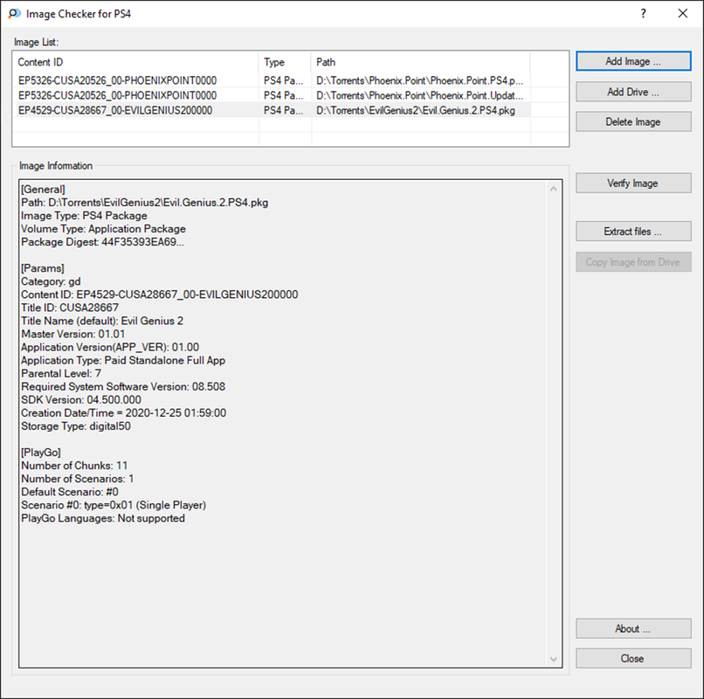
Task: Extract files from the image
Action: coord(633,232)
